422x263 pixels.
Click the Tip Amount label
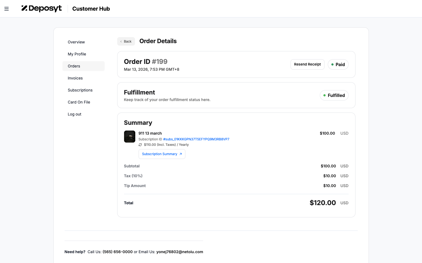135,186
